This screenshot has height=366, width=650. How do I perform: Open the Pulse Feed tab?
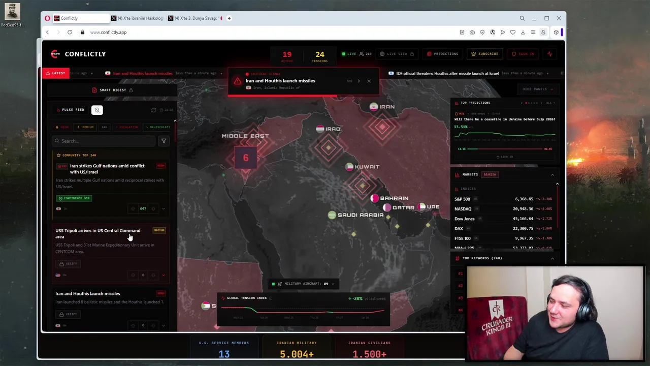71,110
